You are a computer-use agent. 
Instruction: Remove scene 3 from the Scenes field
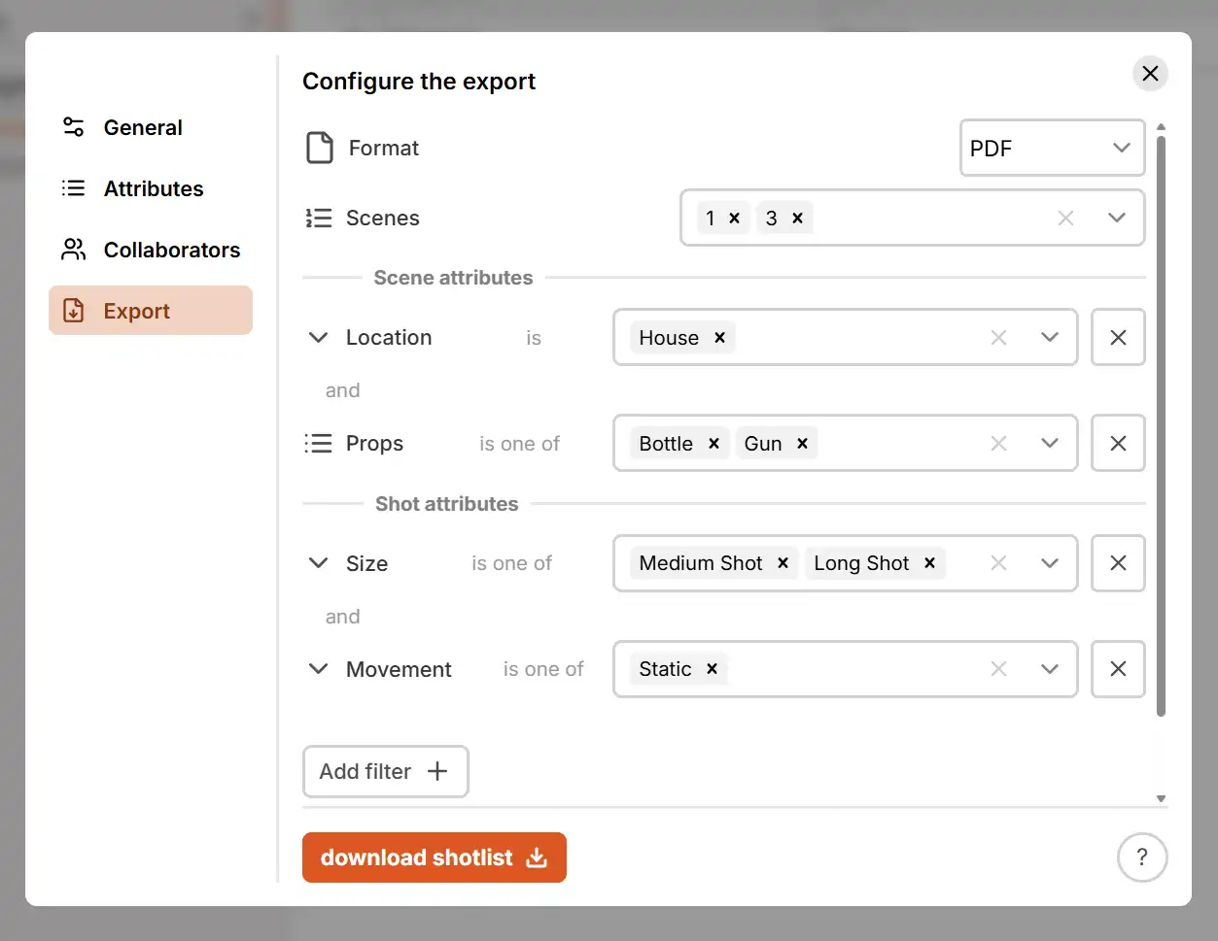(x=797, y=218)
